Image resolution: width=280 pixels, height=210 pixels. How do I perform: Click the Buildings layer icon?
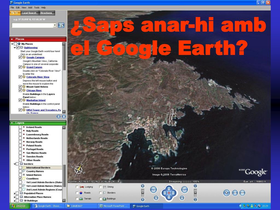click(104, 199)
